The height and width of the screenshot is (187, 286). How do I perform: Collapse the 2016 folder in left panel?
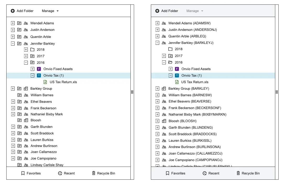[x=26, y=63]
